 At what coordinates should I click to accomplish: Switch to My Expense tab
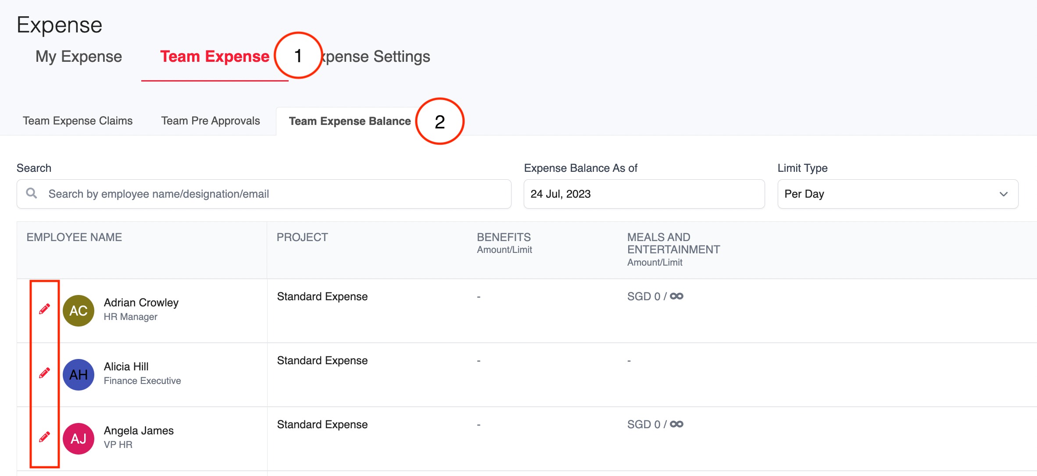click(79, 57)
